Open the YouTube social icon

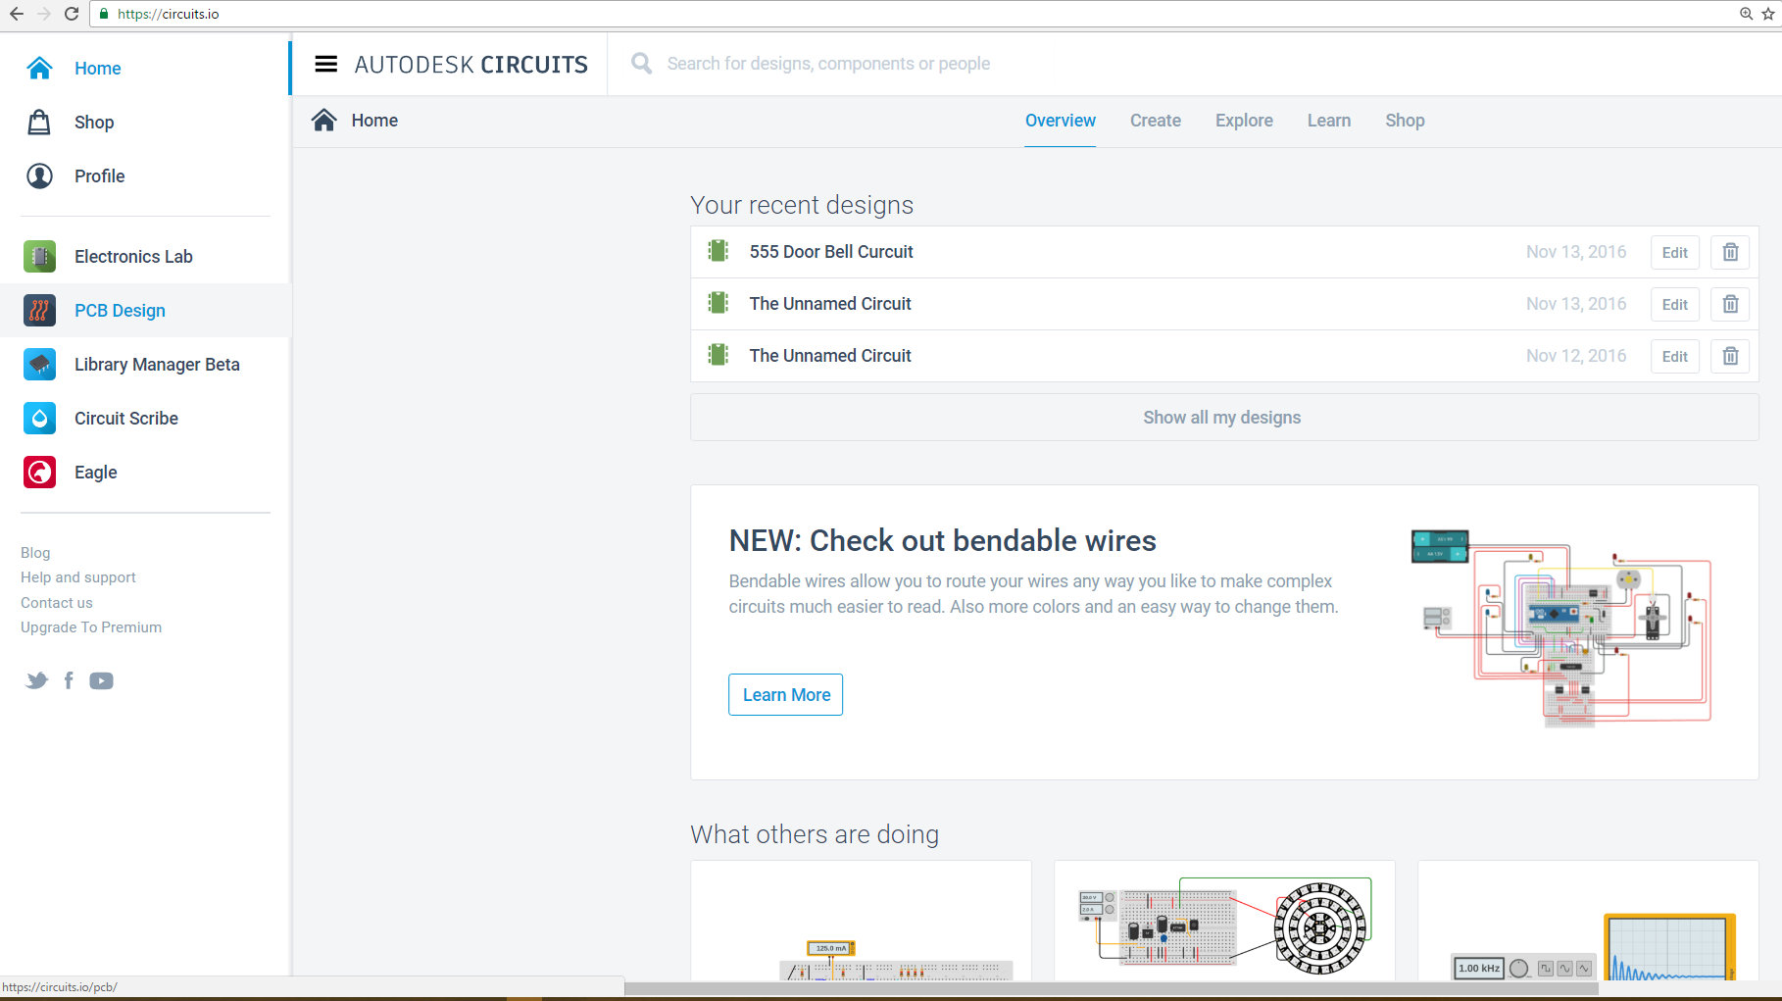pyautogui.click(x=101, y=680)
